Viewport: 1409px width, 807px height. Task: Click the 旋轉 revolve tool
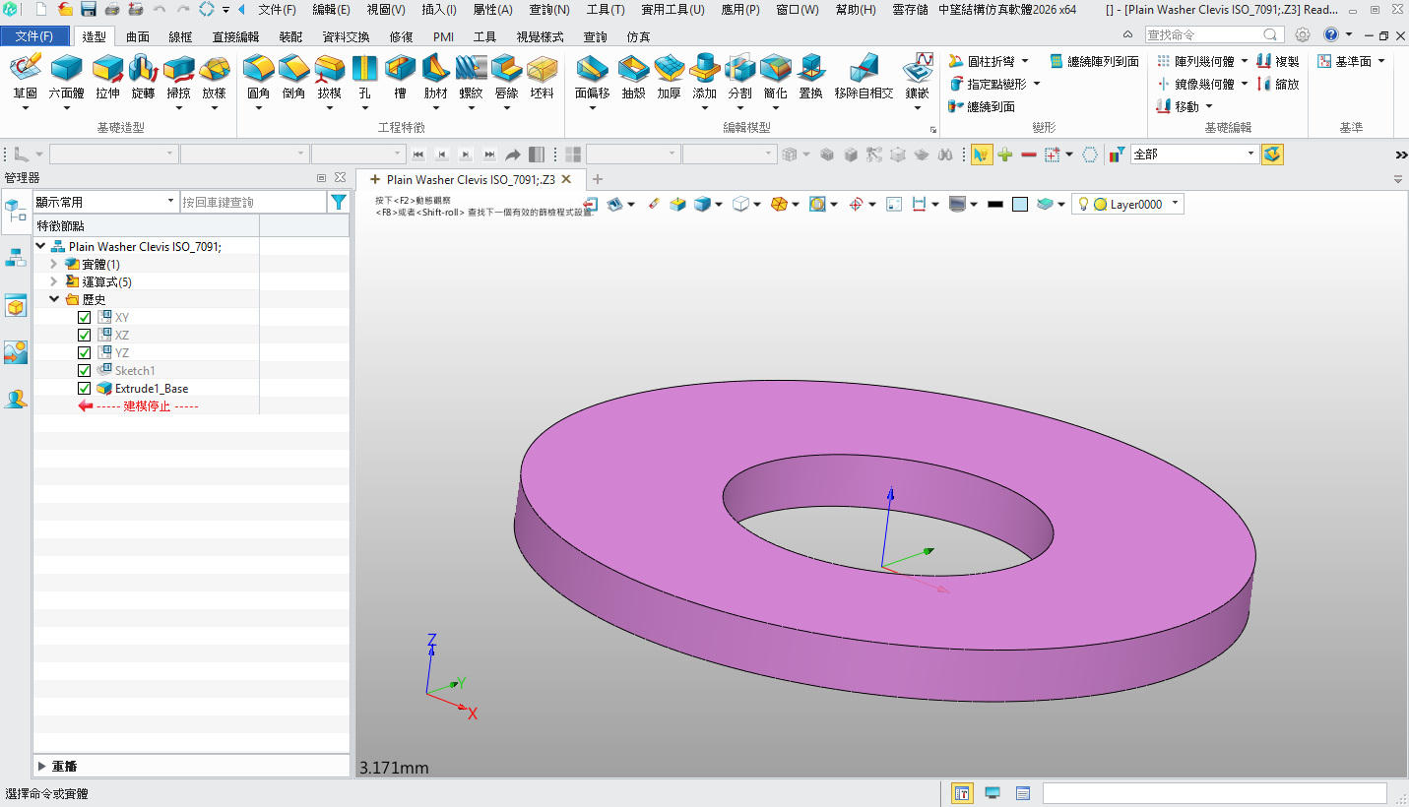tap(143, 77)
